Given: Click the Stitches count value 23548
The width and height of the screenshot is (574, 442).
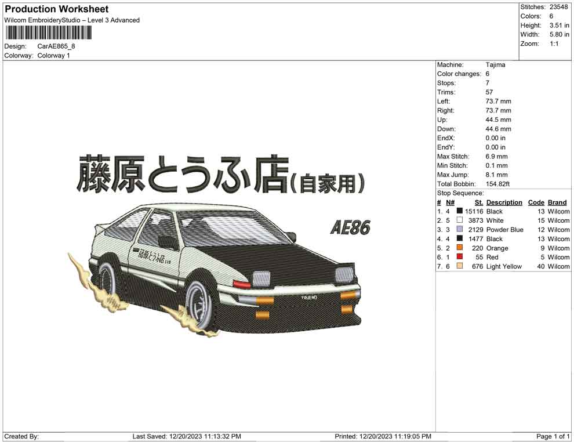Looking at the screenshot, I should click(558, 7).
